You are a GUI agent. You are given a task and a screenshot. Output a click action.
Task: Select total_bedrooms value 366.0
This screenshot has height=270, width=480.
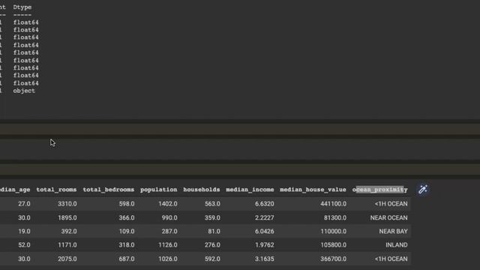tap(127, 217)
